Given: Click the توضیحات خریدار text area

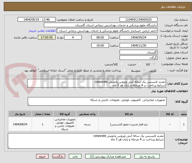Looking at the screenshot, I should click(86, 141).
